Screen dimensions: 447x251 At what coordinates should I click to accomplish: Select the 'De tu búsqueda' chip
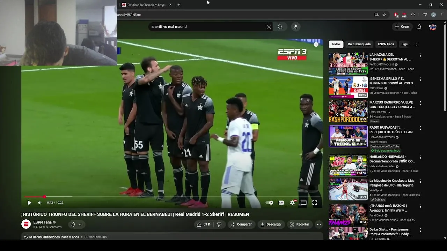[x=359, y=44]
